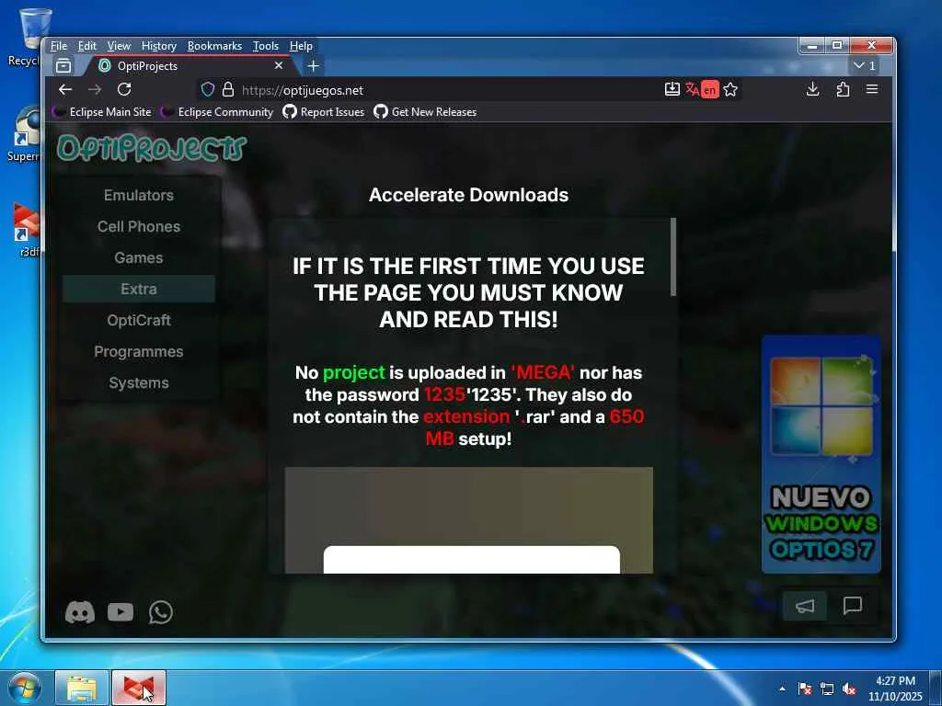
Task: Go to the Cell Phones section
Action: [139, 226]
